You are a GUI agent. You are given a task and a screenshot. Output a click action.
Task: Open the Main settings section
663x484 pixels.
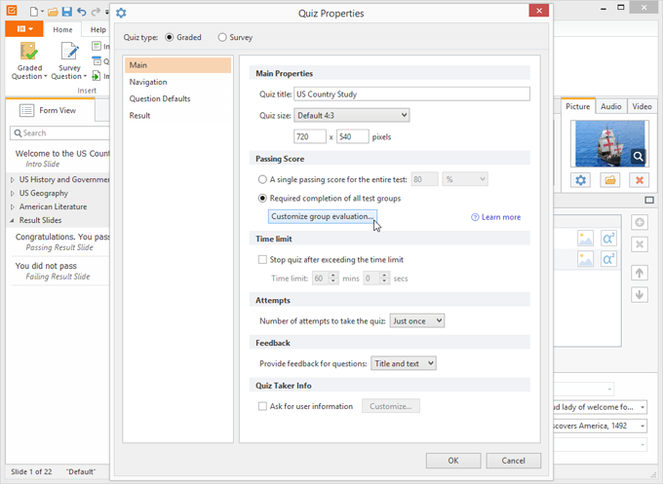point(178,65)
